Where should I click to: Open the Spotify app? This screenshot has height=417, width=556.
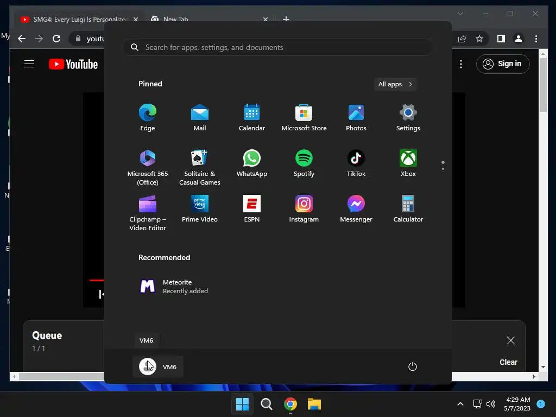[304, 164]
